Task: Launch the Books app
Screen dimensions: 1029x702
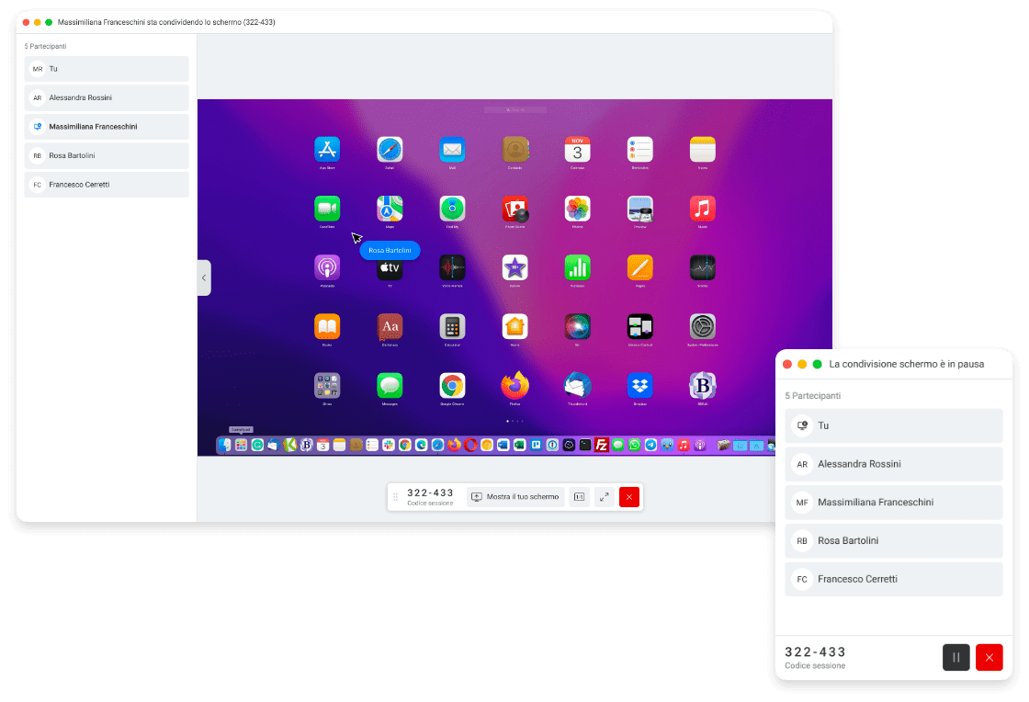Action: [x=327, y=327]
